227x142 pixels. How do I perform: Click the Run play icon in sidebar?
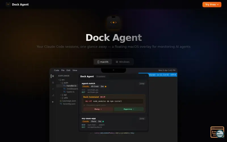tap(53, 102)
